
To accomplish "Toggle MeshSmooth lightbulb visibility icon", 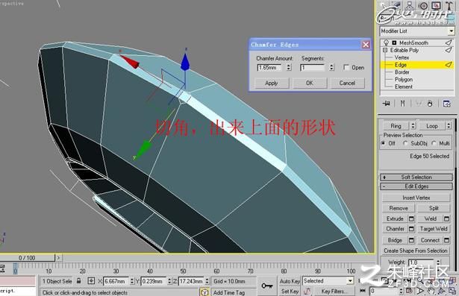I will (386, 42).
